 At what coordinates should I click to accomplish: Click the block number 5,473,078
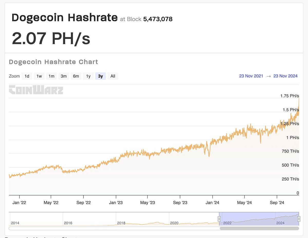pos(158,19)
